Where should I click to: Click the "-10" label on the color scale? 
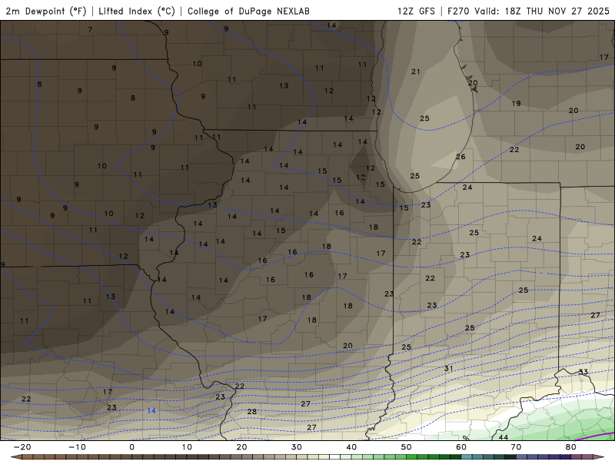[77, 447]
